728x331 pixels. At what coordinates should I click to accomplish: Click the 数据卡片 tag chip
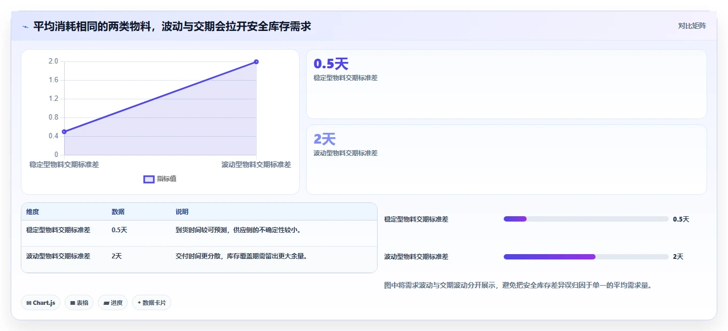[152, 303]
